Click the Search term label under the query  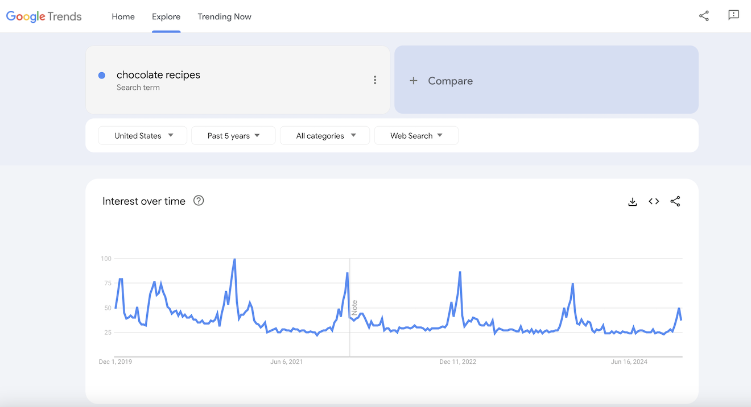pos(138,88)
